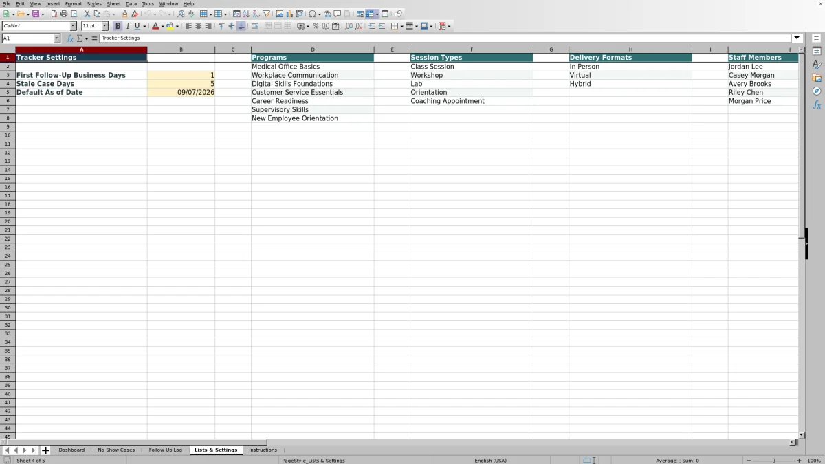
Task: Click the Save document icon
Action: pos(35,14)
